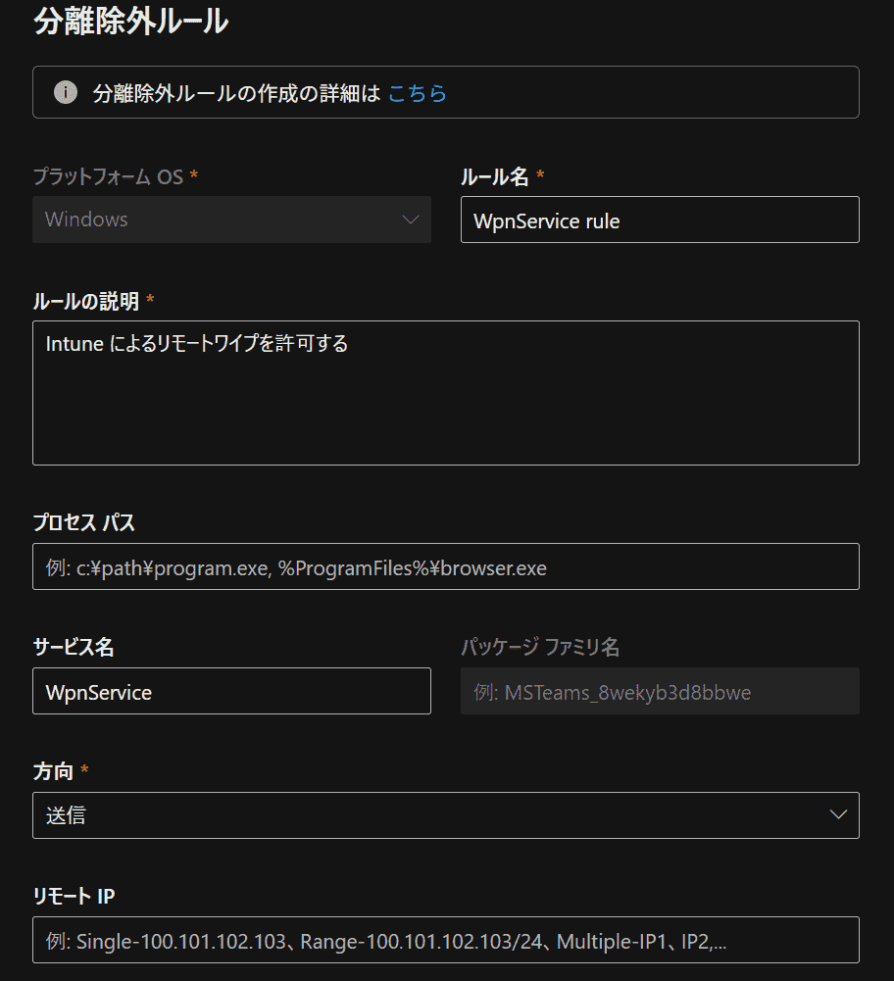Open the こちら link for rule details
894x981 pixels.
(x=418, y=93)
